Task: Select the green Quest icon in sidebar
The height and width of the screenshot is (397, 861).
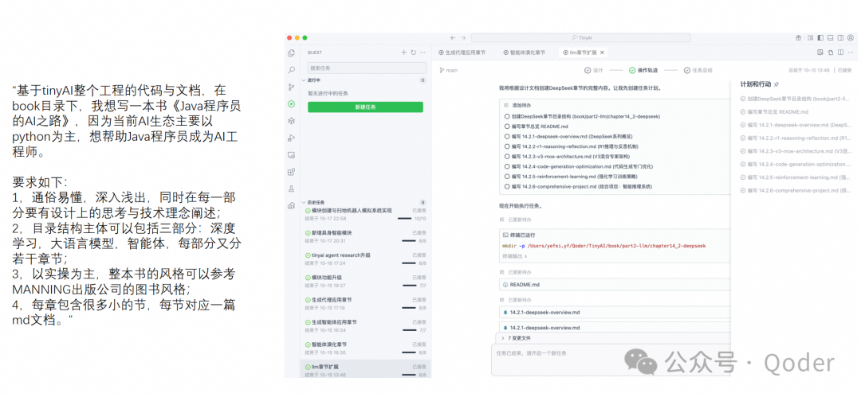Action: 291,103
